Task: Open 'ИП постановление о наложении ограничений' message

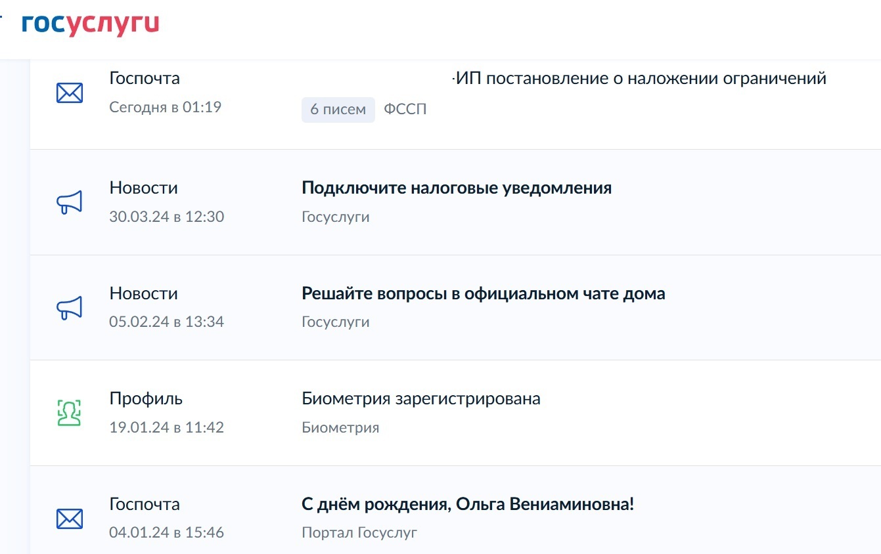Action: 641,79
